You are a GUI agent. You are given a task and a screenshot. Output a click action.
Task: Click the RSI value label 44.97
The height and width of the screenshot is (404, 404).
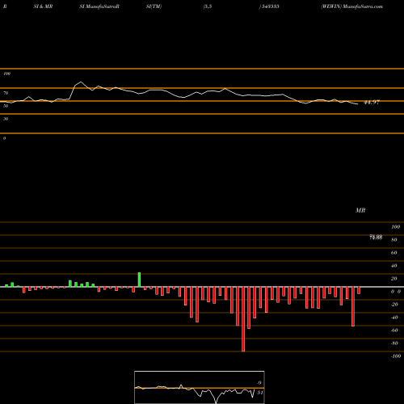pos(372,103)
